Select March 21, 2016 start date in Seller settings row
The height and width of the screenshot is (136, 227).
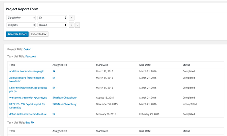tap(104, 88)
